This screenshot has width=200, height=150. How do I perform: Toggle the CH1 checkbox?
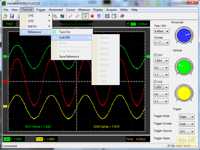point(155,55)
